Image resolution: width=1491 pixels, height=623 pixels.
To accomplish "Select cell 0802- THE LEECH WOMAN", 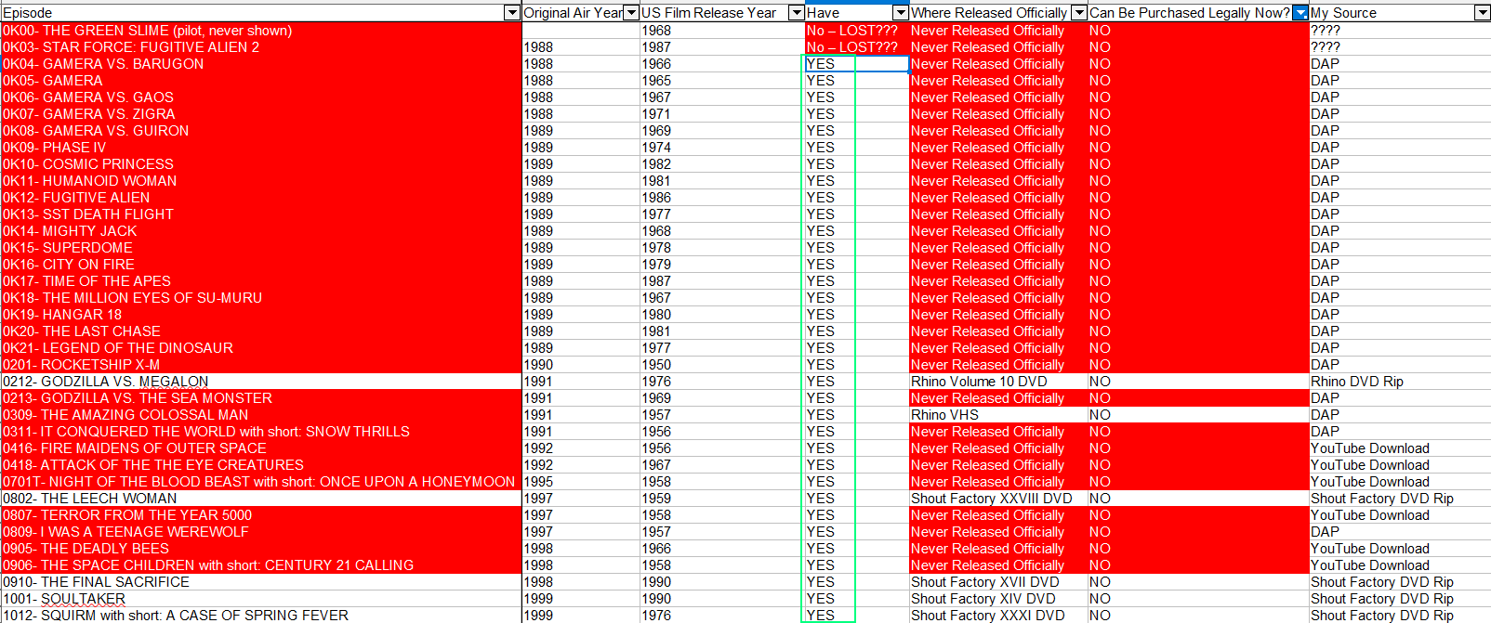I will click(261, 499).
